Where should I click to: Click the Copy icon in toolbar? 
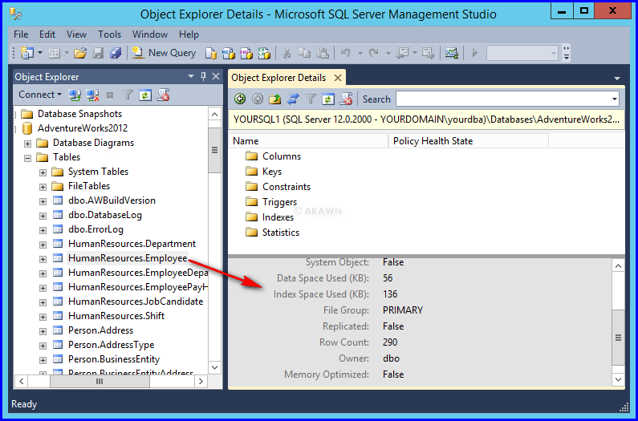point(304,53)
